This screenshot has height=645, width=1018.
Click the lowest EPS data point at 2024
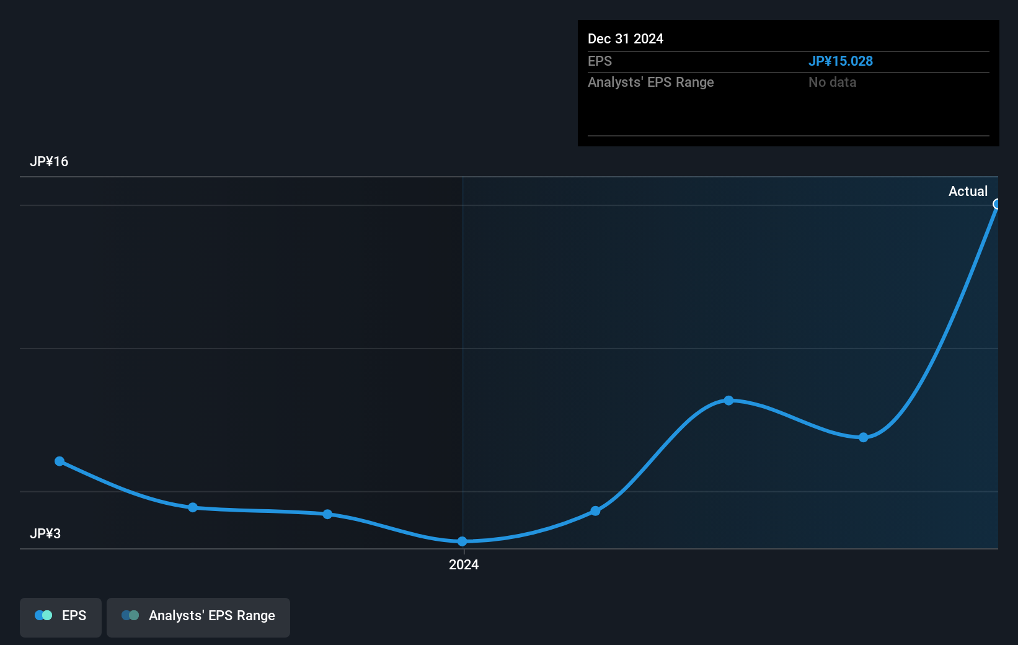coord(462,541)
